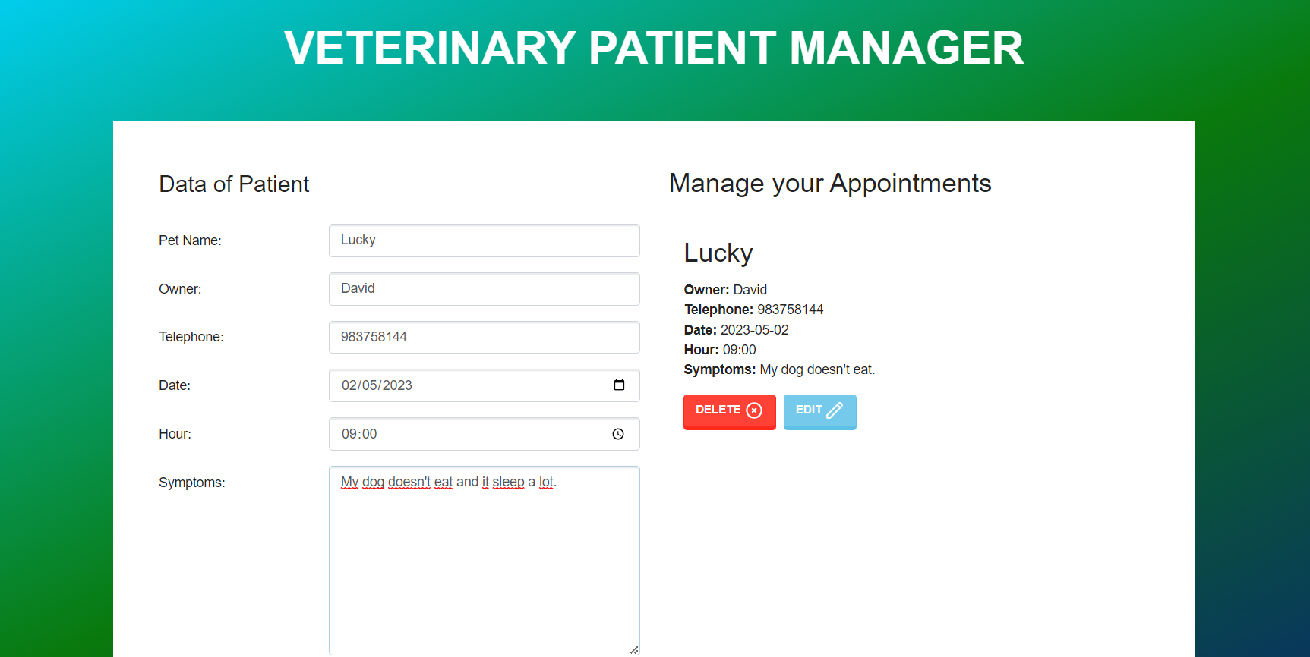Viewport: 1310px width, 657px height.
Task: Click the pencil icon on the EDIT button
Action: click(836, 410)
